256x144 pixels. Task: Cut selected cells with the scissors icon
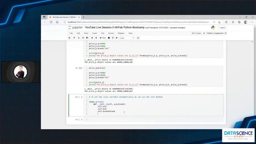(79, 38)
